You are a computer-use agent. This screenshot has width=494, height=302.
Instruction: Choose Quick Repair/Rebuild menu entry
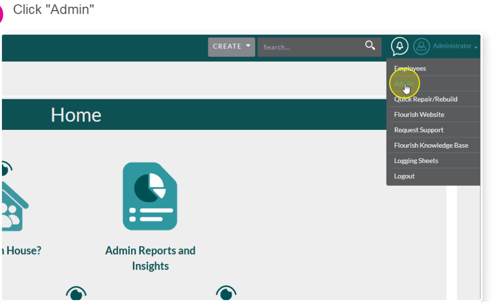click(x=425, y=99)
